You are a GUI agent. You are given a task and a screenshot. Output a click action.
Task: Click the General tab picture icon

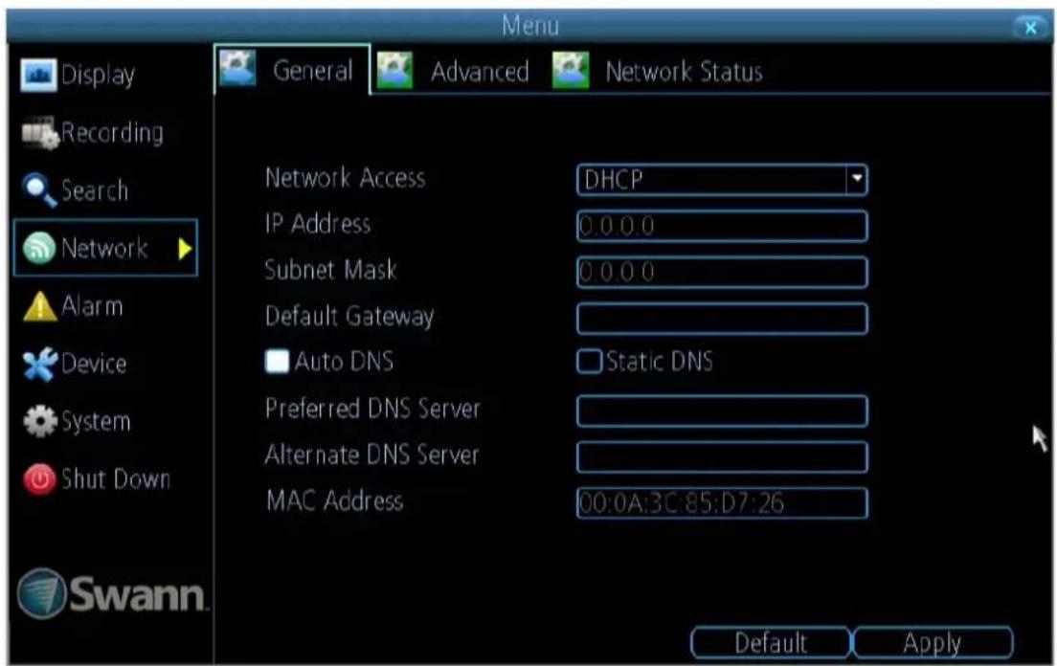238,68
